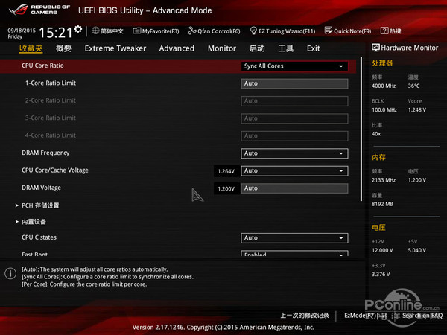This screenshot has width=447, height=335.
Task: Click Search on FAQ link
Action: coord(422,316)
